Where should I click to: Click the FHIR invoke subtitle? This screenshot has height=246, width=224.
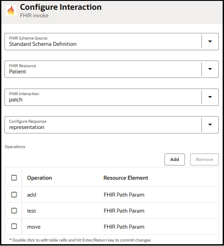click(x=34, y=16)
